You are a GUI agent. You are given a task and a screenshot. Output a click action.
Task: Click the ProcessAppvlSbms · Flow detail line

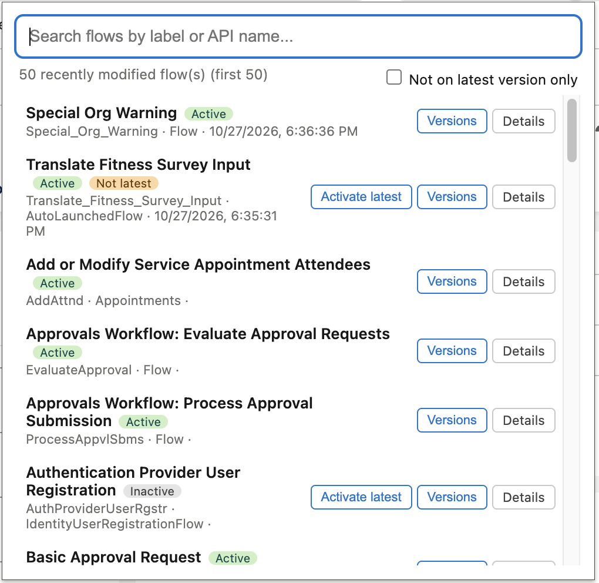pos(109,439)
